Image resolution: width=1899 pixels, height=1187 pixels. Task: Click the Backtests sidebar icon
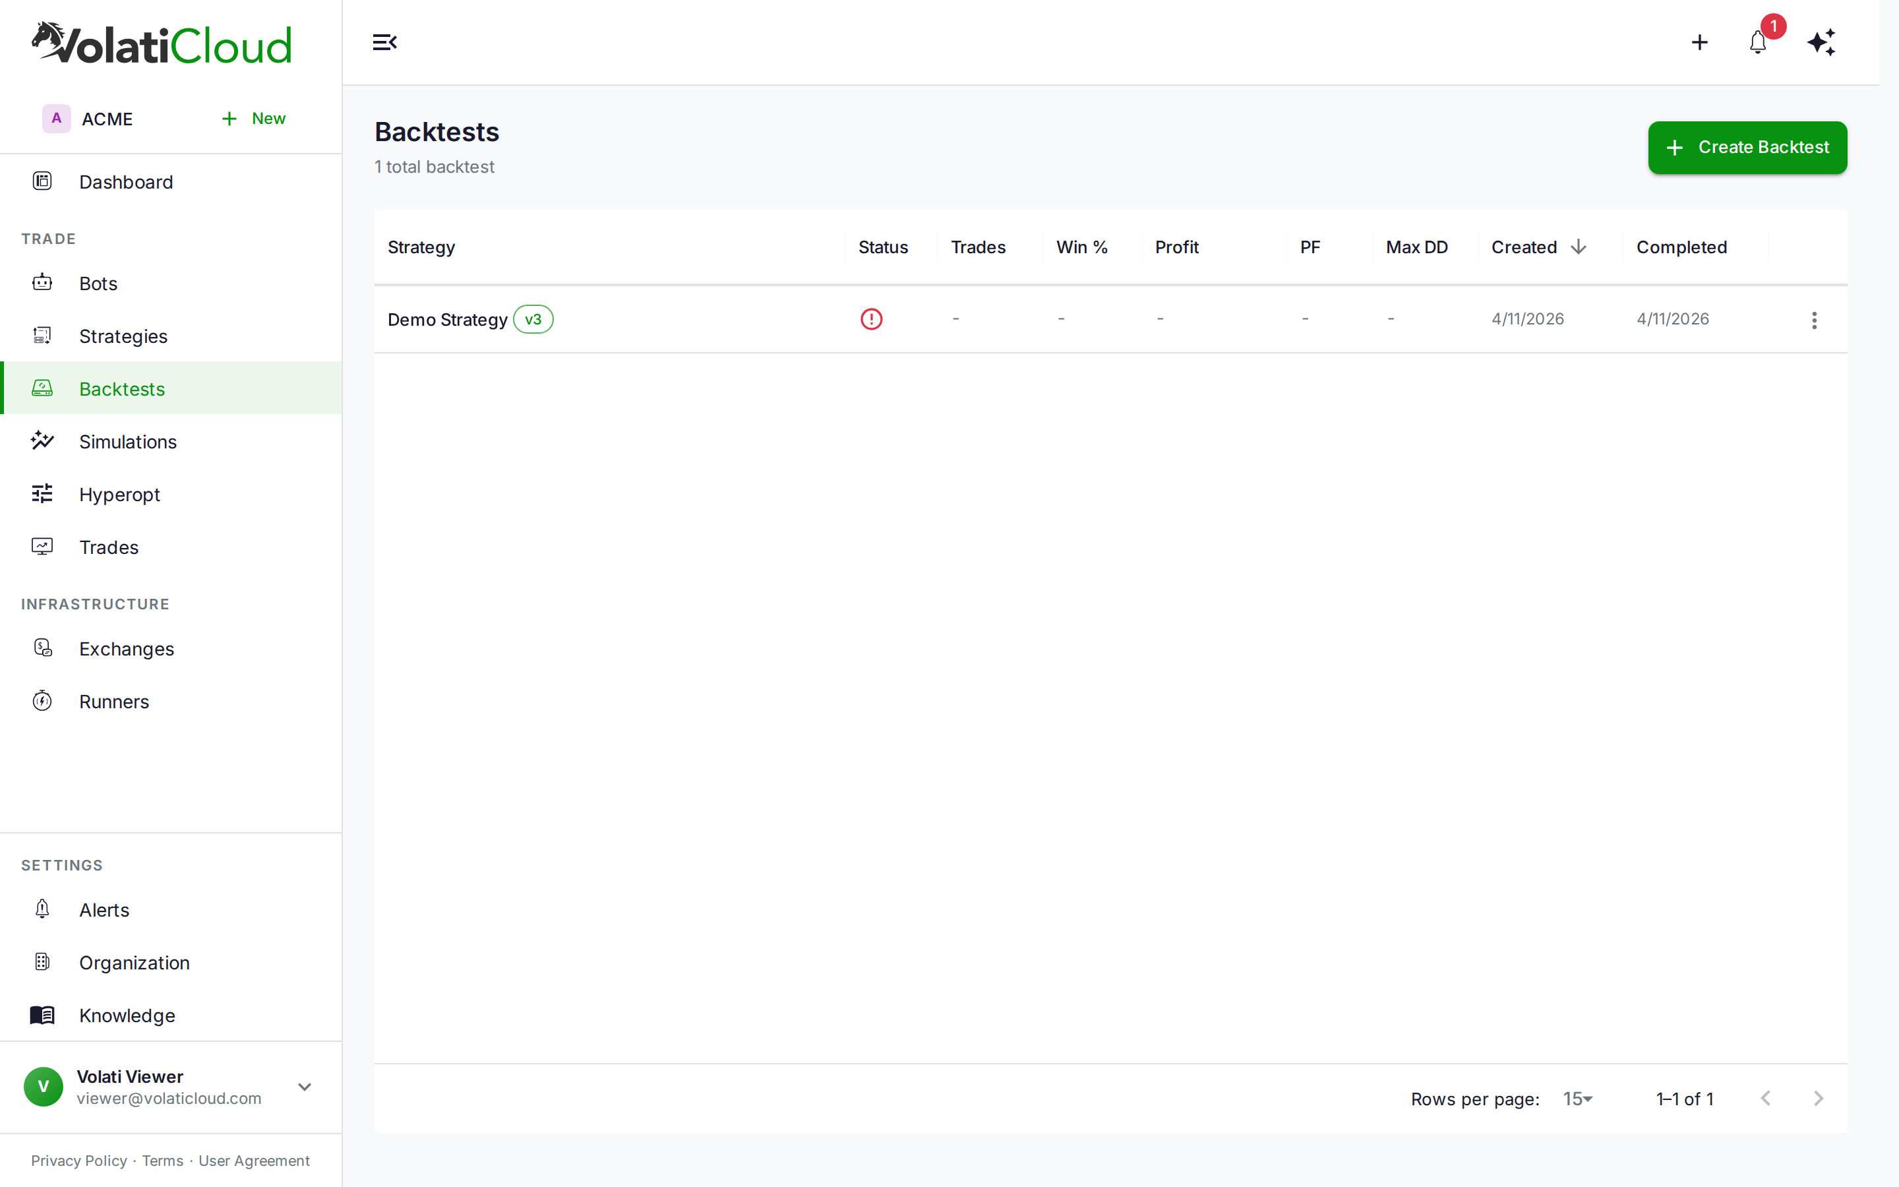42,388
